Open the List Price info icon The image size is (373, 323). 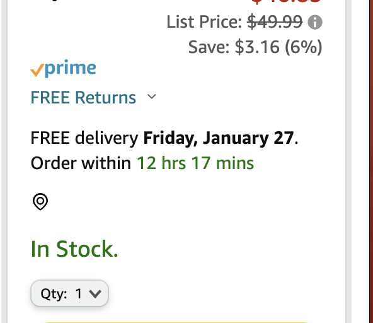click(x=315, y=22)
